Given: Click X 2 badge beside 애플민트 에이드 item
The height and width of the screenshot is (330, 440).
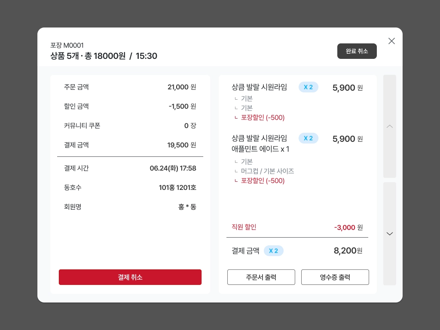Looking at the screenshot, I should (309, 138).
